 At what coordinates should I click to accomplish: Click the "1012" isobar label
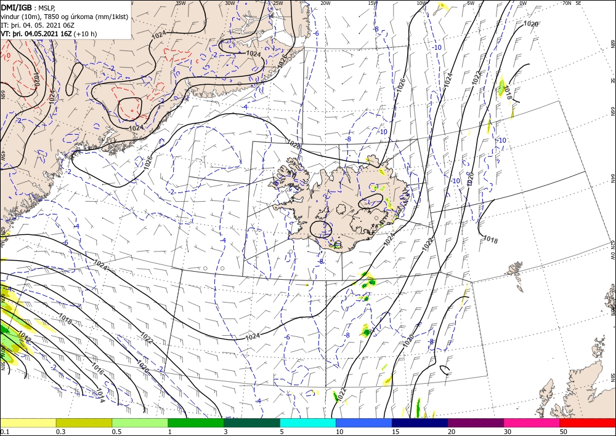click(25, 337)
